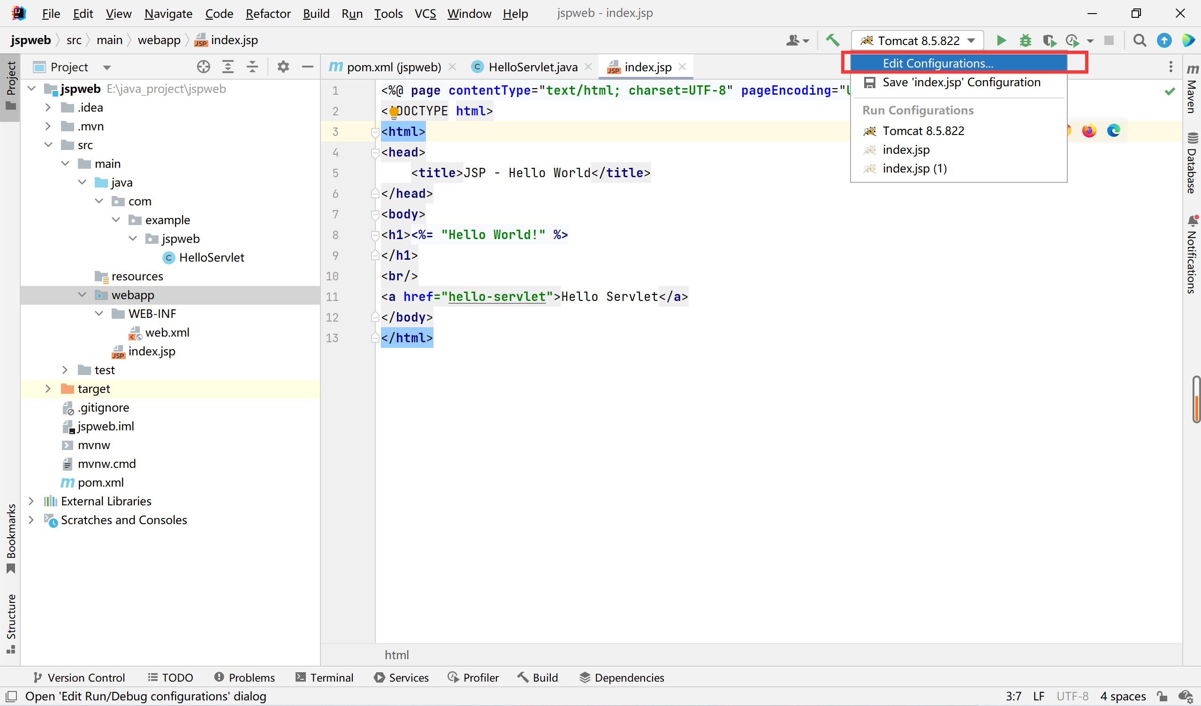
Task: Click hello-servlet link in code
Action: [x=497, y=297]
